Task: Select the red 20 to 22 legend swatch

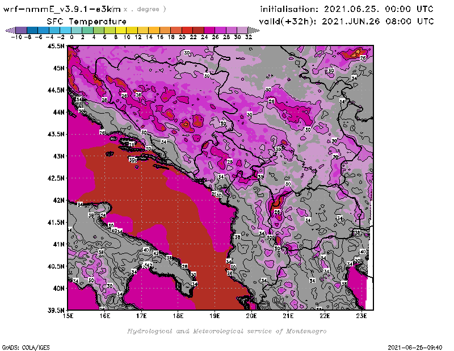Action: (187, 30)
